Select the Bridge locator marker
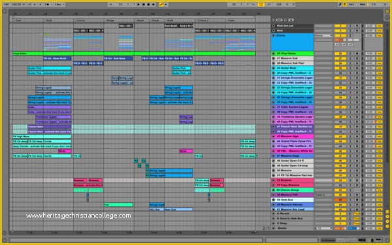392x245 pixels. pyautogui.click(x=110, y=20)
